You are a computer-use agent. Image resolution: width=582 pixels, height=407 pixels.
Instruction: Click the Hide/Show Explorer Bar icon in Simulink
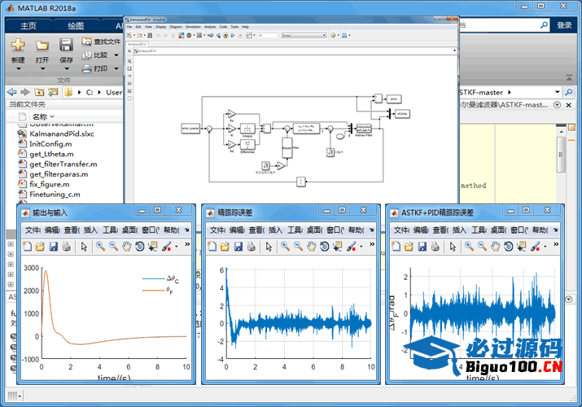point(129,51)
